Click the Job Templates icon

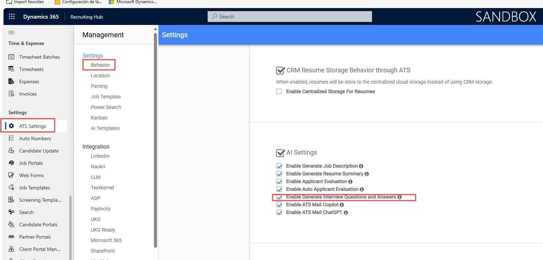11,188
